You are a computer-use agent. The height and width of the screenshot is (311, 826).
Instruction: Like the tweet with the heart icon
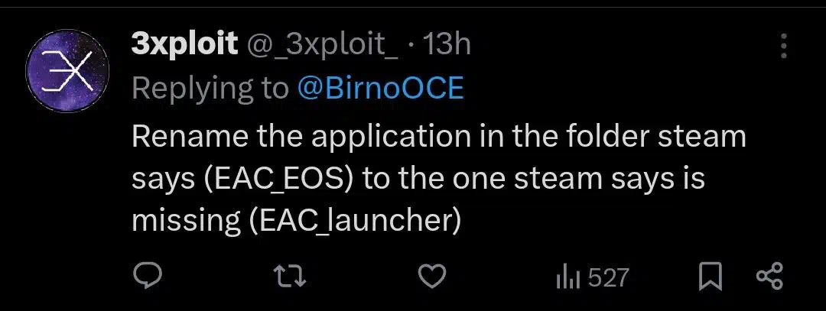[x=432, y=277]
